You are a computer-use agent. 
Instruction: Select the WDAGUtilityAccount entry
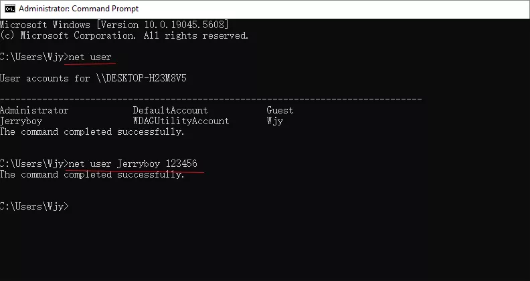(x=181, y=121)
